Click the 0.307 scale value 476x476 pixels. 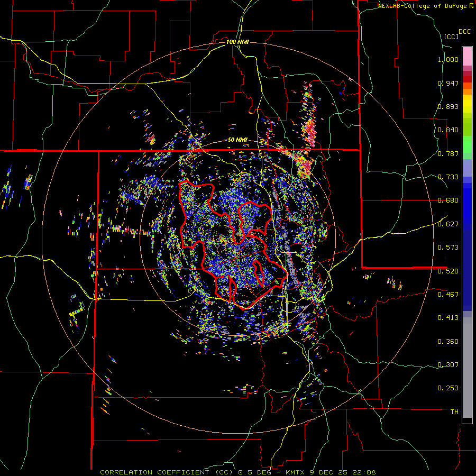[448, 365]
